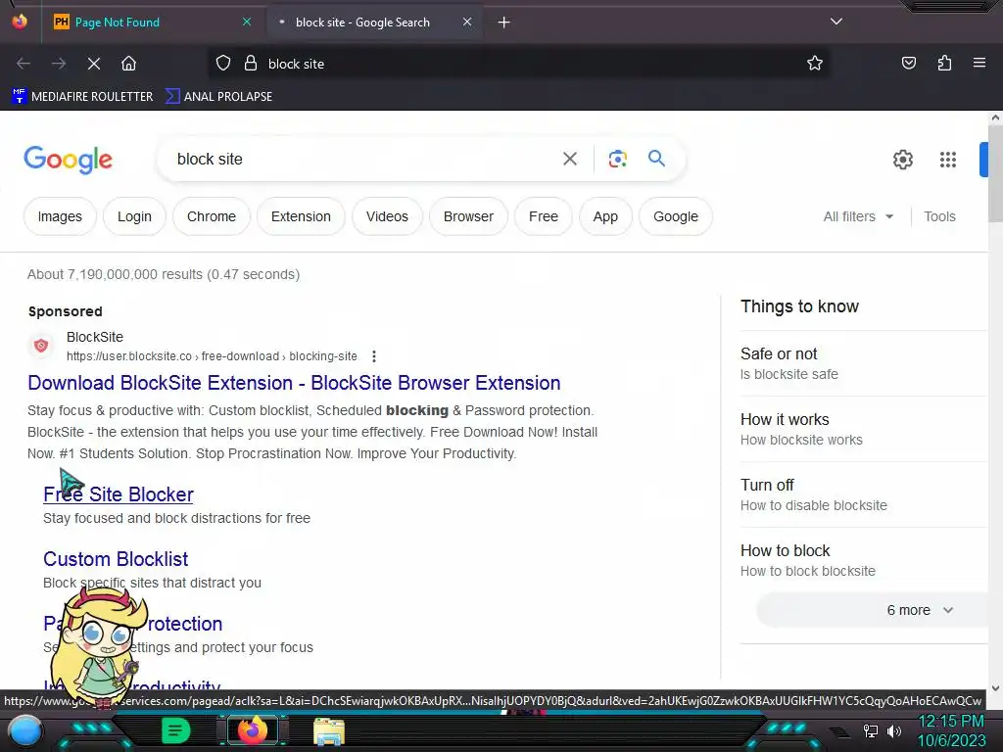Open the extensions puzzle menu
Viewport: 1003px width, 752px height.
coord(944,63)
